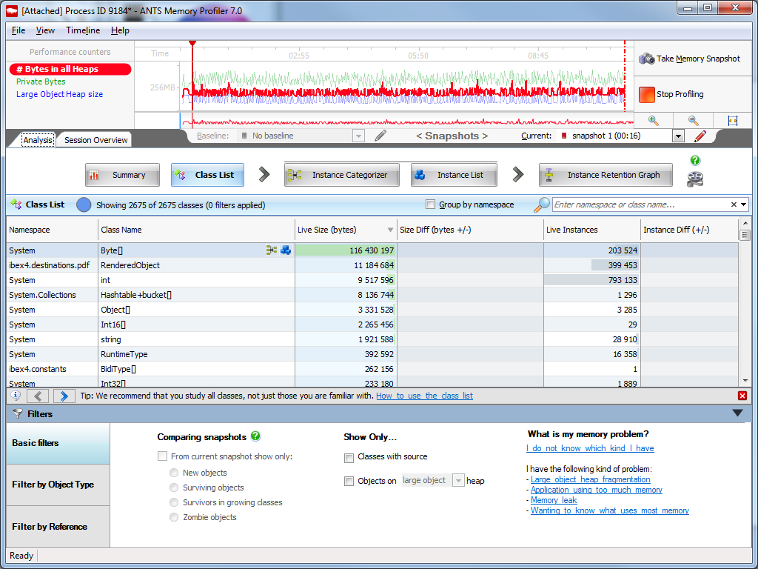Select the Class List view button
The image size is (758, 569).
tap(207, 175)
